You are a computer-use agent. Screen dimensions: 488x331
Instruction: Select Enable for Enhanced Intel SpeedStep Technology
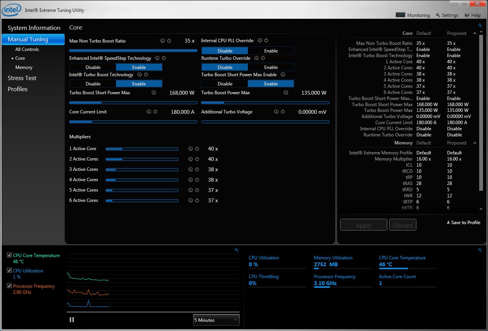click(139, 67)
